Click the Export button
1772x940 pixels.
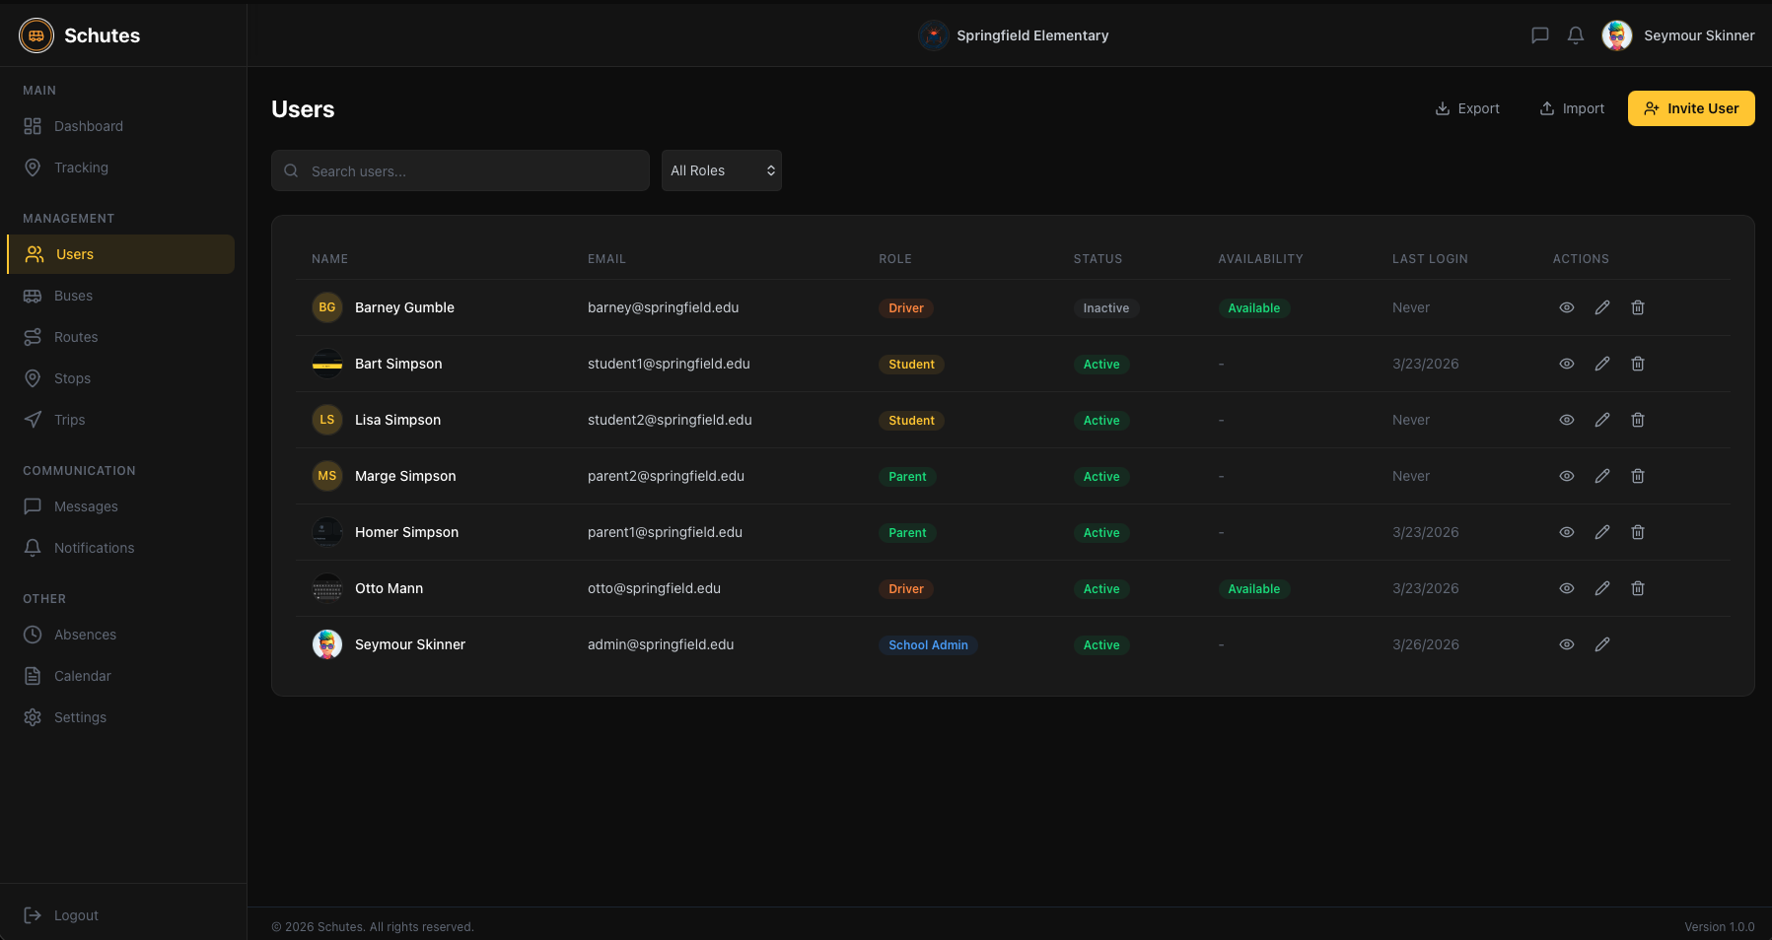click(x=1467, y=108)
